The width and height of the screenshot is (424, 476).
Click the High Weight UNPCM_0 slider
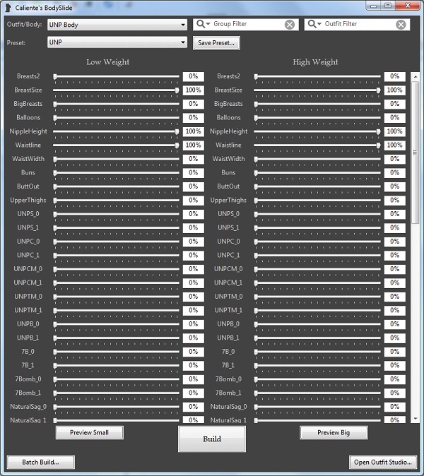[x=317, y=269]
